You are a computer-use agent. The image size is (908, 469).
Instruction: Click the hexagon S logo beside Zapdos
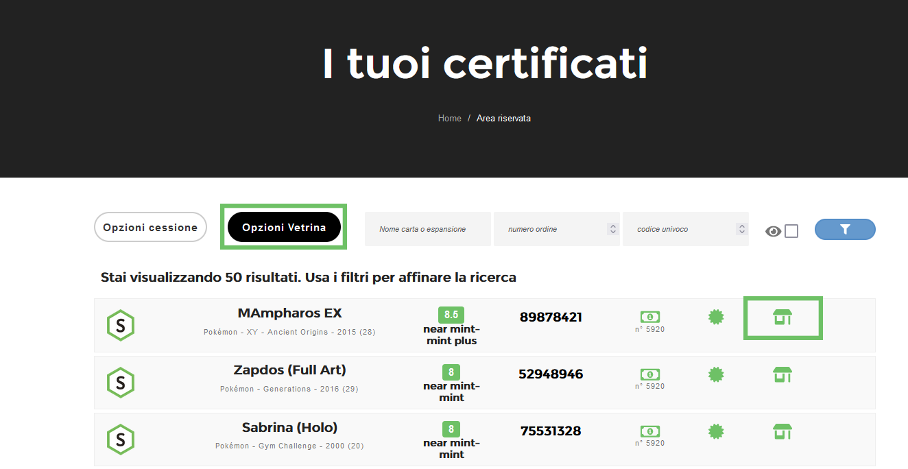point(121,383)
